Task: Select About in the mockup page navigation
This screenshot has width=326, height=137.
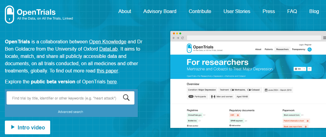Action: [x=258, y=49]
